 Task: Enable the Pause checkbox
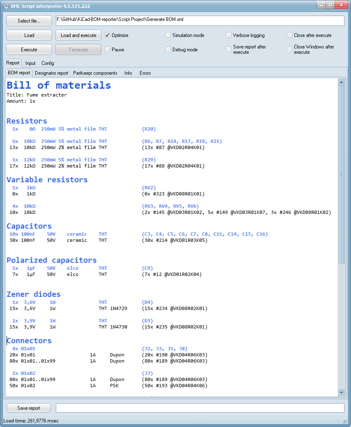tap(107, 49)
